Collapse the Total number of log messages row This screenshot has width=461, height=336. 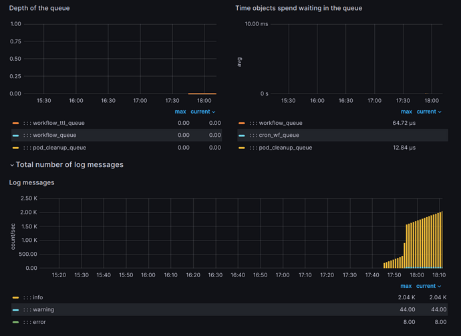[66, 164]
